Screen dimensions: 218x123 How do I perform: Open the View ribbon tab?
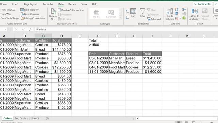point(84,4)
